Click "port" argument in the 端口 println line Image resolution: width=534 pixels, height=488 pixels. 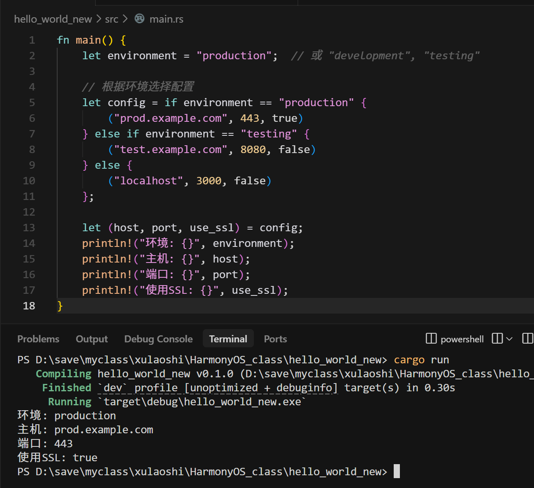point(225,275)
